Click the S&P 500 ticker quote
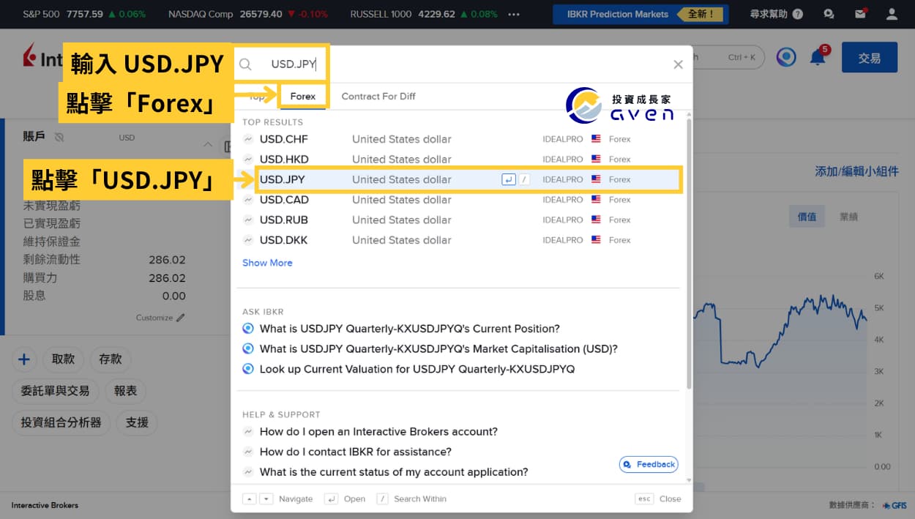Screen dimensions: 915x519 84,14
